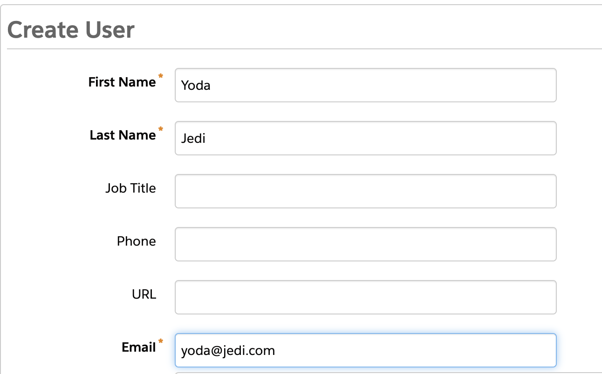Click the "Last Name" label

coord(123,135)
